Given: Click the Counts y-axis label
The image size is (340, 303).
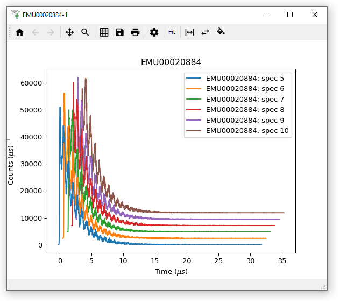Looking at the screenshot, I should pos(11,161).
